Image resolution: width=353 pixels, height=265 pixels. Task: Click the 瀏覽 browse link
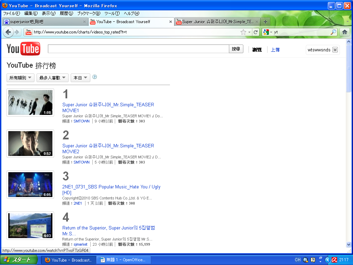coord(257,50)
